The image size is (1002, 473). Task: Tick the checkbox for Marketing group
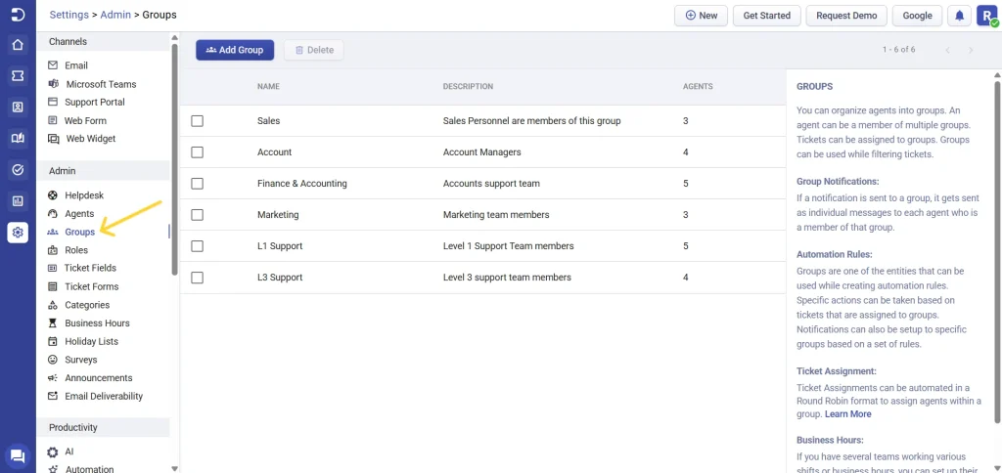(198, 215)
